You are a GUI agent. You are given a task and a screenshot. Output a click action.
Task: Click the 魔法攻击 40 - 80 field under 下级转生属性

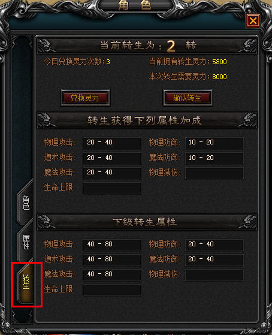[112, 274]
